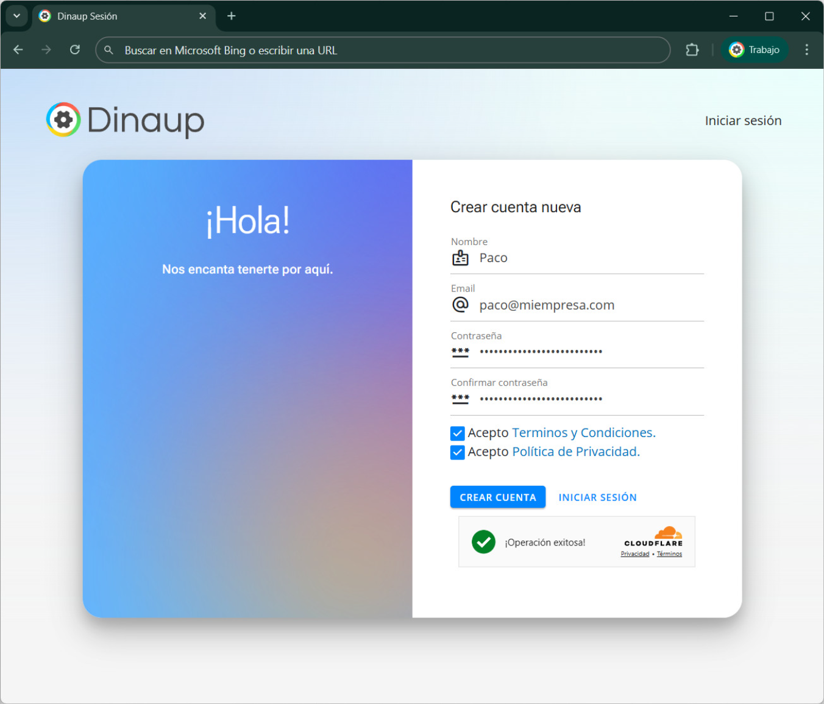
Task: Open the browser three-dot menu
Action: coord(806,50)
